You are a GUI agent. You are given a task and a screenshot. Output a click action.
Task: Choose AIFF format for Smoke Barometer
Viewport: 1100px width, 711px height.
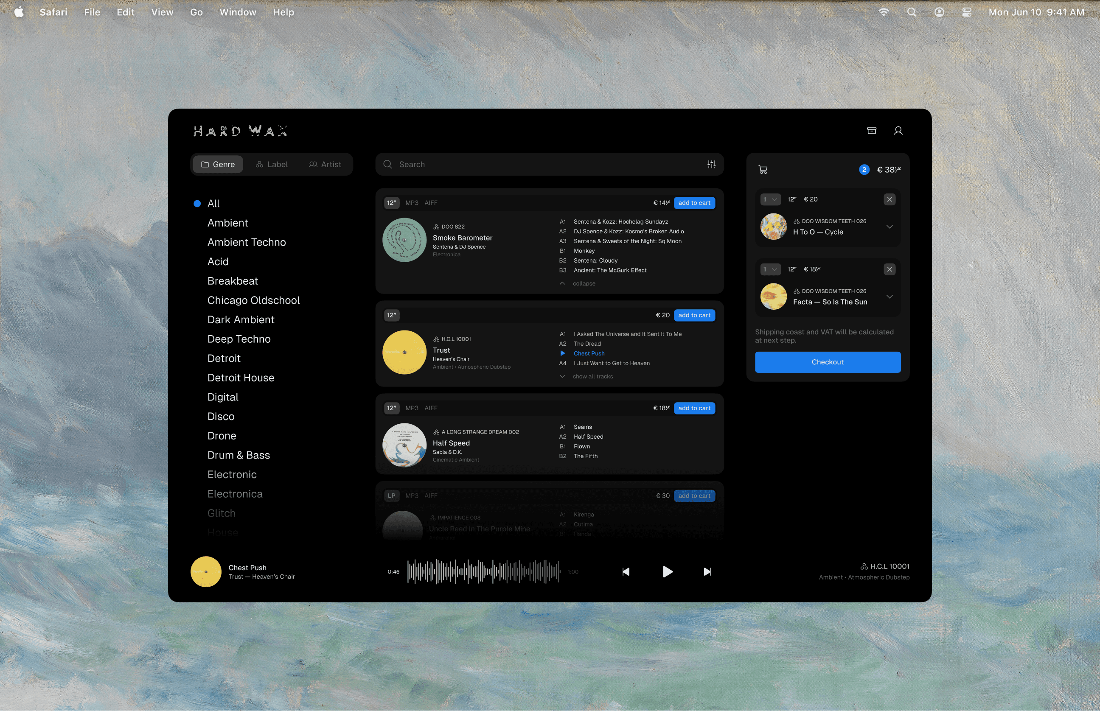click(430, 203)
